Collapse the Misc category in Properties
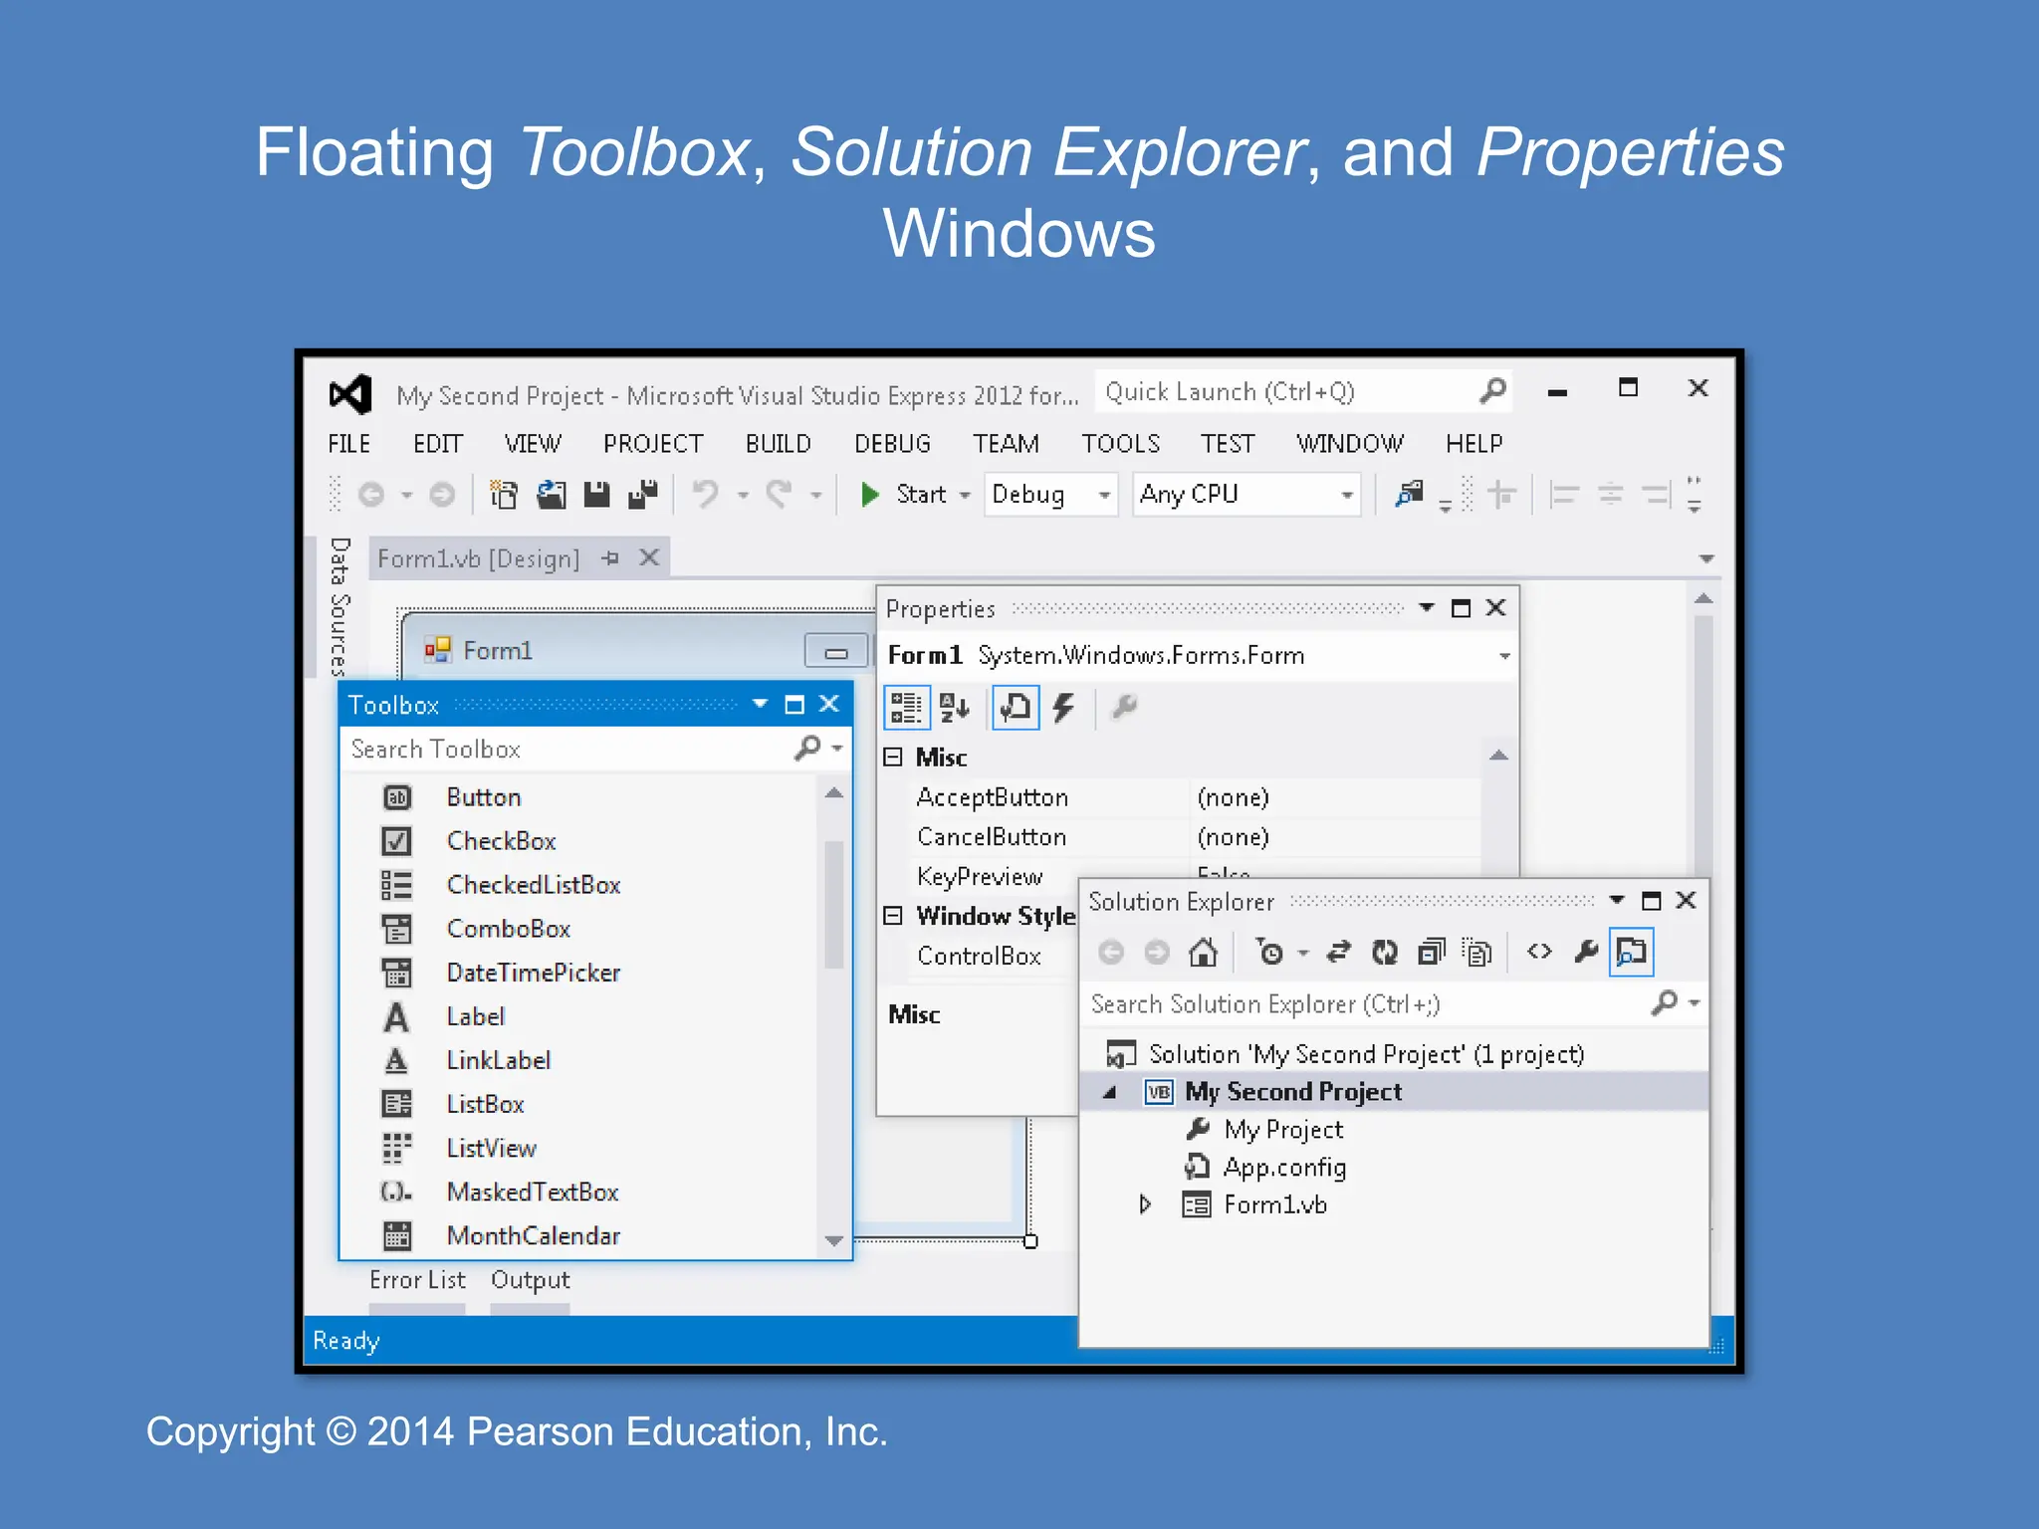The width and height of the screenshot is (2039, 1529). [894, 758]
